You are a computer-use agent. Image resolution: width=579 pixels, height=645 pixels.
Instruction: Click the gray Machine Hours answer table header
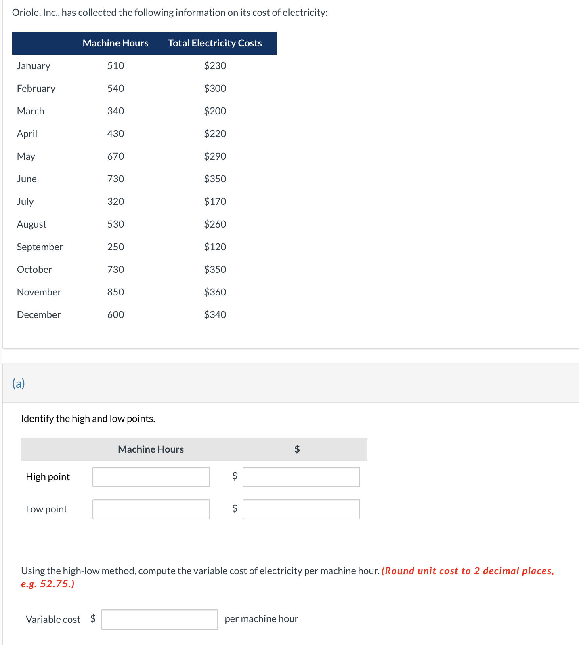click(150, 449)
